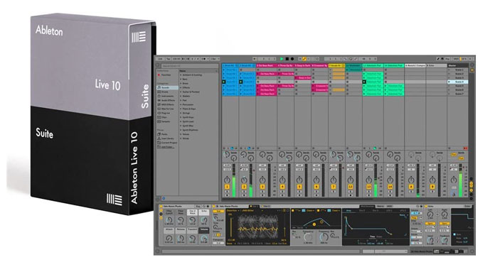This screenshot has width=495, height=267.
Task: Click the browser search input field
Action: 189,66
